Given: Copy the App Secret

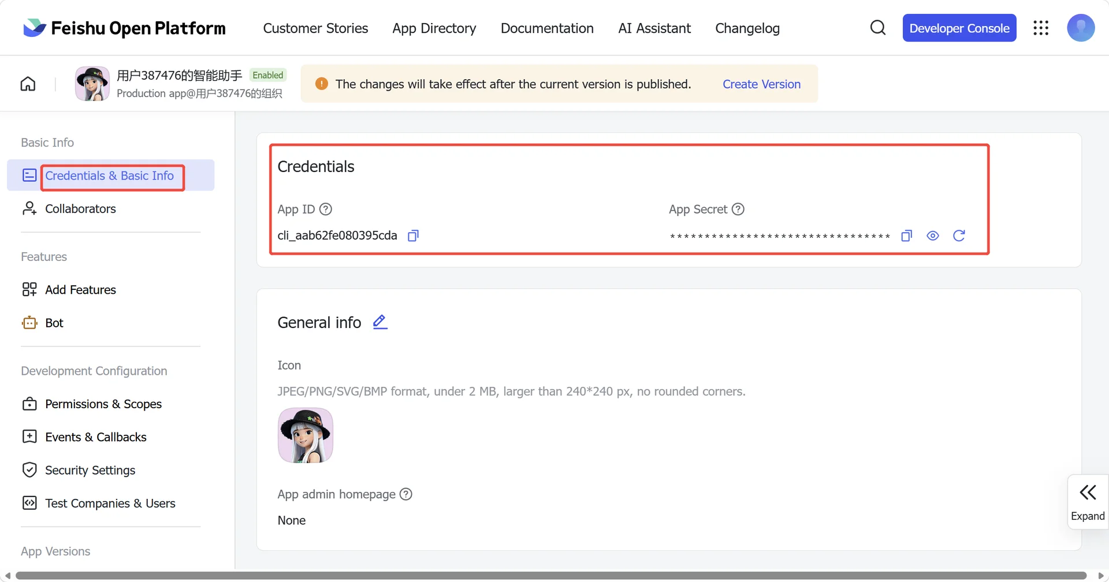Looking at the screenshot, I should (907, 236).
